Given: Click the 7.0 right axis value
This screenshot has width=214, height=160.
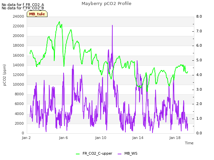Looking at the screenshot, I should coord(199,31).
